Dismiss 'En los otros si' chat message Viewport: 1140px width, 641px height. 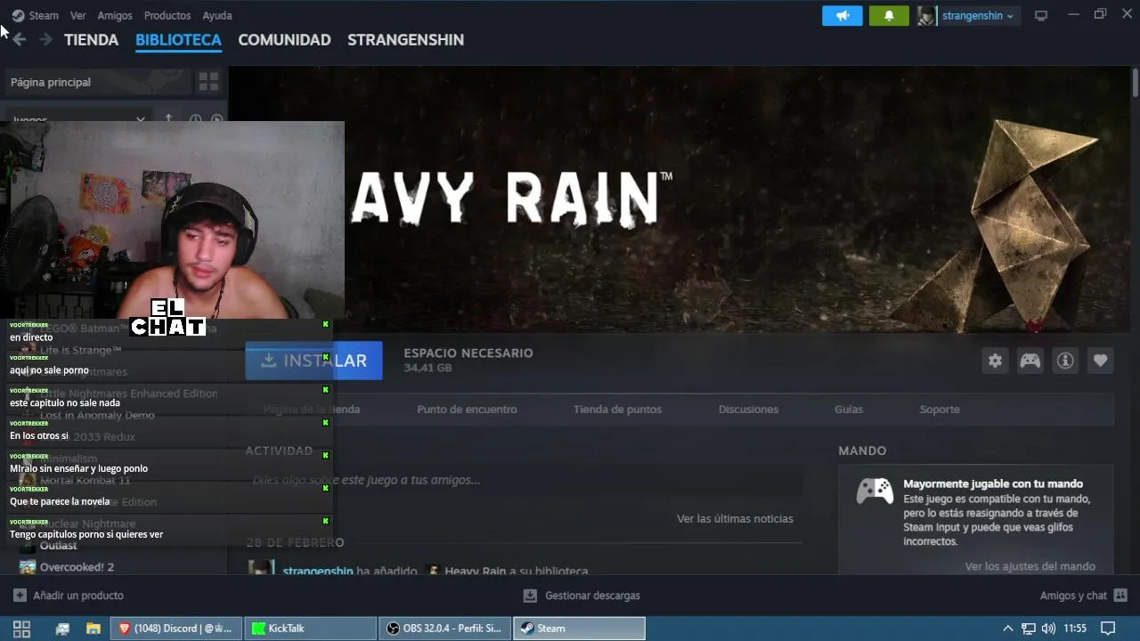click(326, 423)
